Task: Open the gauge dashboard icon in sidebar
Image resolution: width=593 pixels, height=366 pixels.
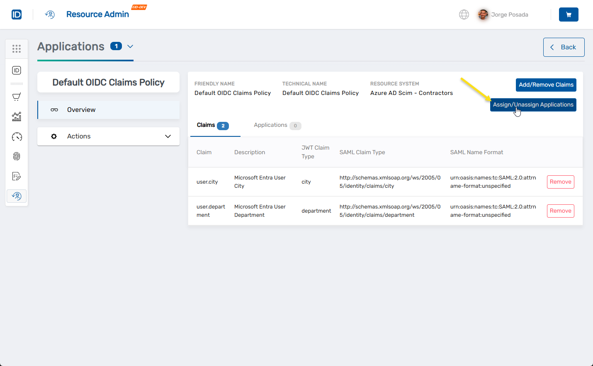Action: coord(17,136)
